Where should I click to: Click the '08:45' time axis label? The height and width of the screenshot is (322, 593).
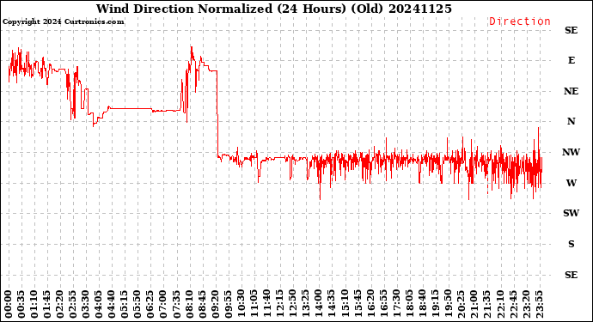pyautogui.click(x=202, y=304)
